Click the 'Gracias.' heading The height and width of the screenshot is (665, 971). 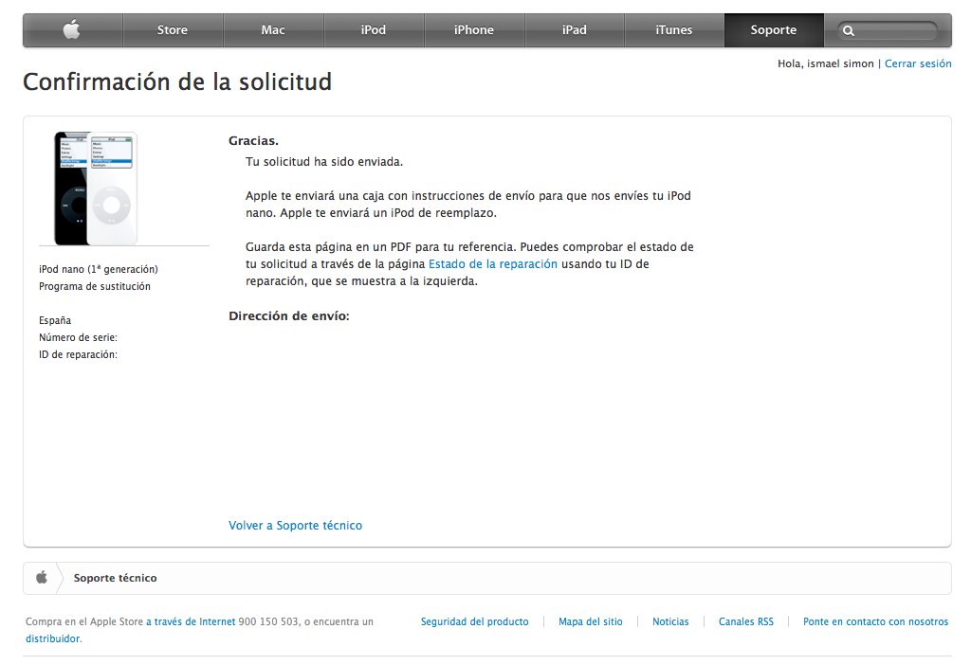(253, 141)
